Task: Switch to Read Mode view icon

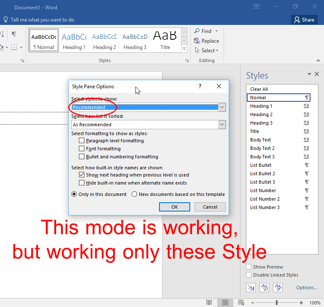Action: click(x=209, y=302)
